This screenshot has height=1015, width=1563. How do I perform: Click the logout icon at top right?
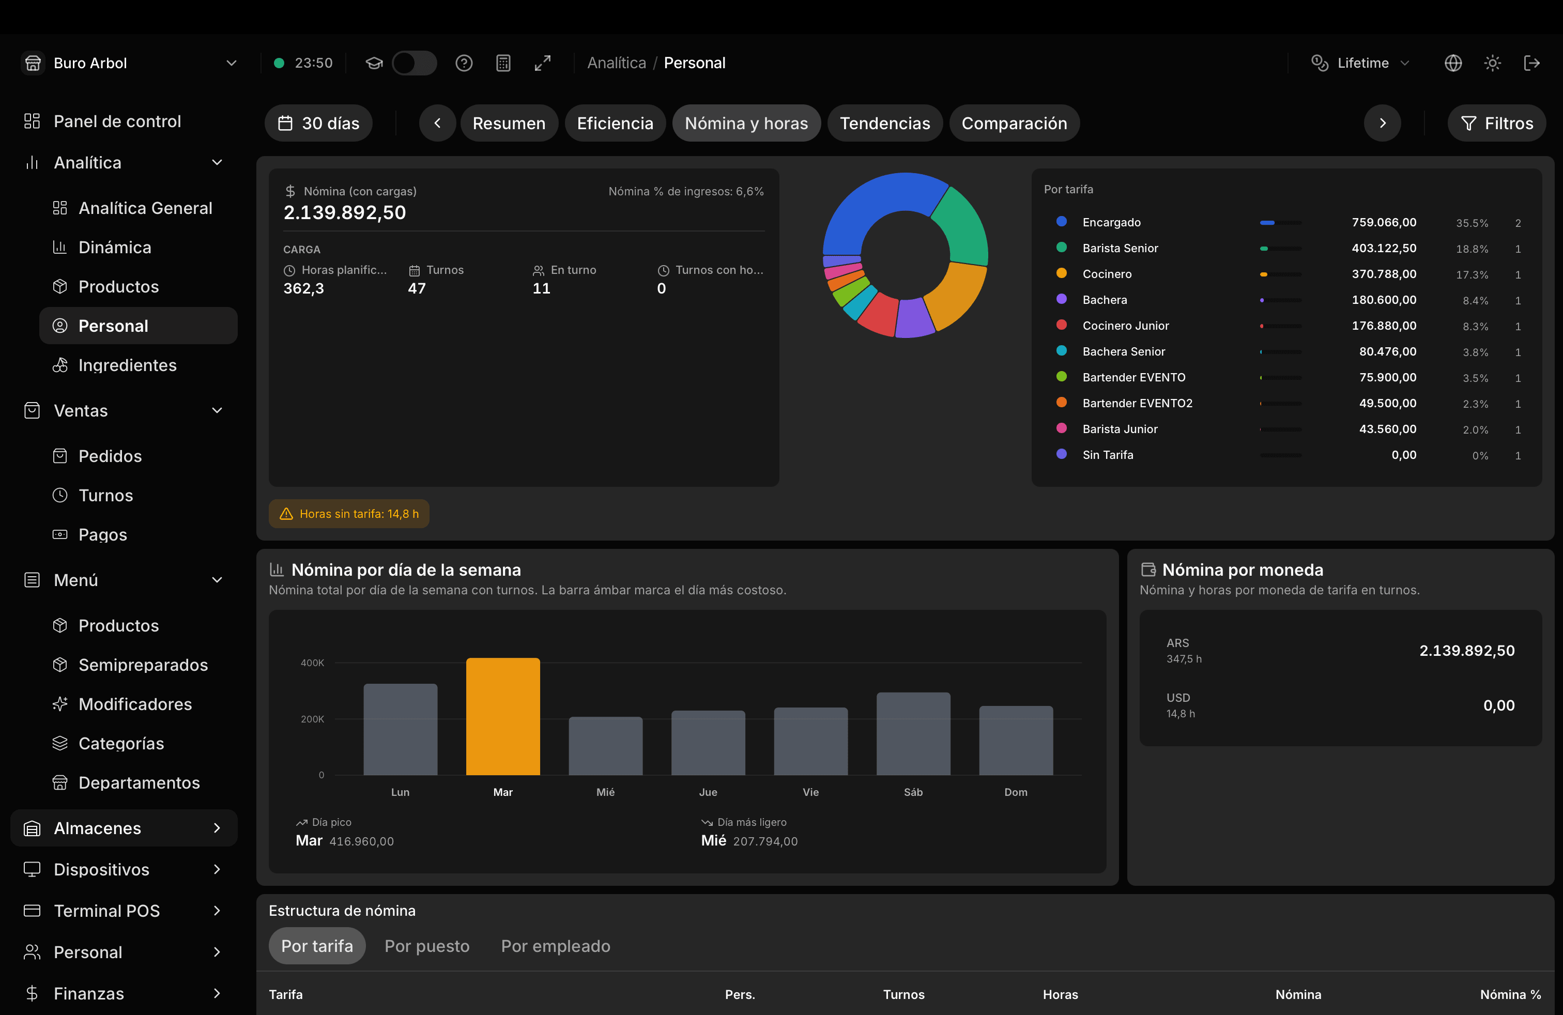tap(1531, 63)
